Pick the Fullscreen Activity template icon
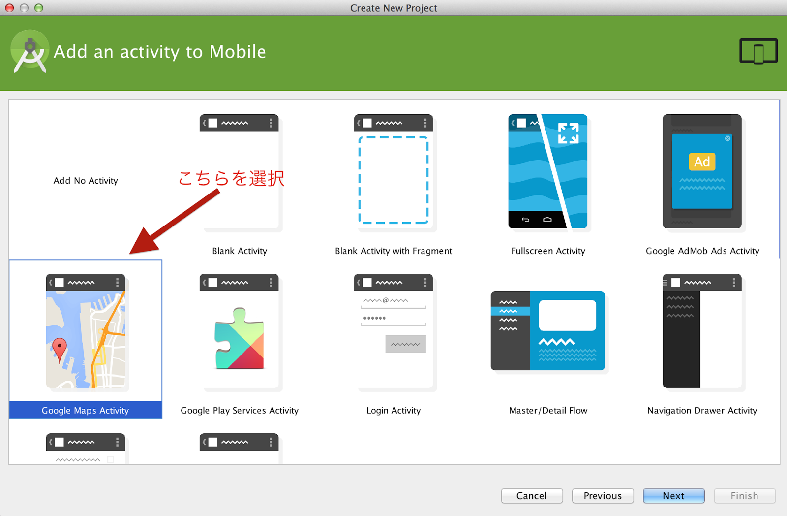 pyautogui.click(x=548, y=171)
